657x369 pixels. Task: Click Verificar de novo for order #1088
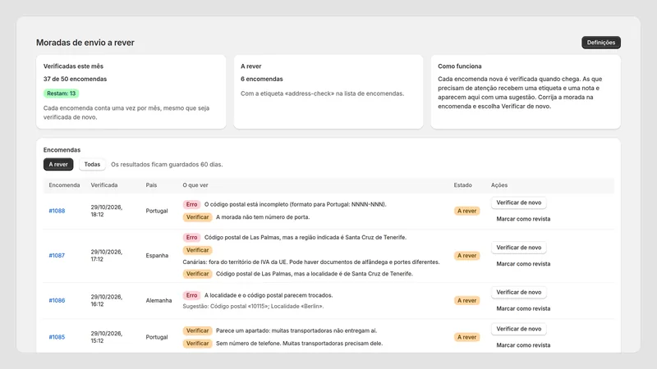pos(519,203)
